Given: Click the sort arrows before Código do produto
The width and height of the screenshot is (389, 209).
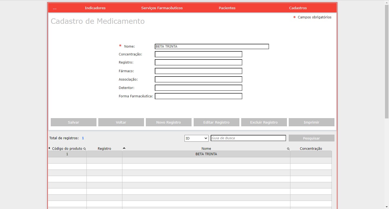Looking at the screenshot, I should [x=49, y=148].
